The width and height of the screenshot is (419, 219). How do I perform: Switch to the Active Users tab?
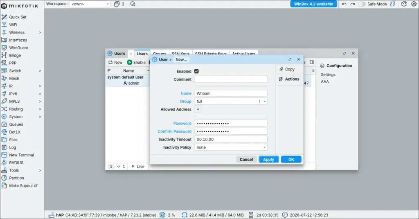[x=244, y=54]
